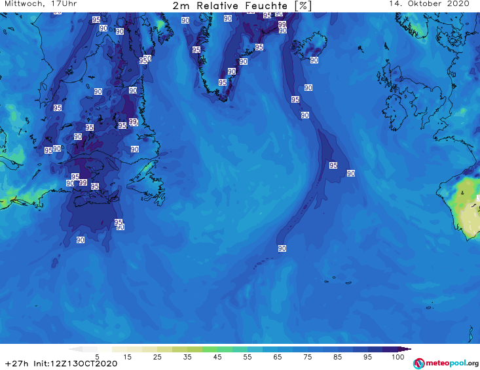
Task: Click the "85" tick on the color legend
Action: 337,357
